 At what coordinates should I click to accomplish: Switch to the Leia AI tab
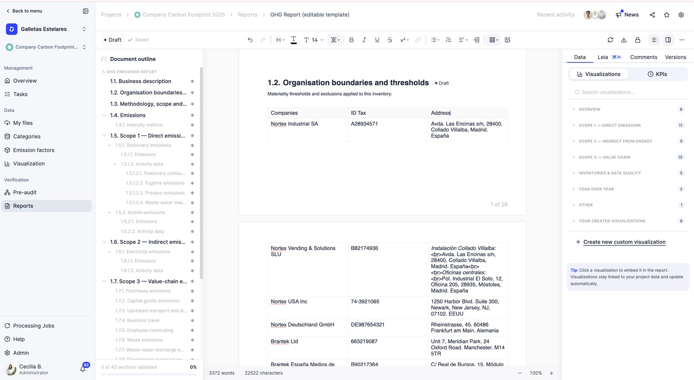pyautogui.click(x=609, y=57)
